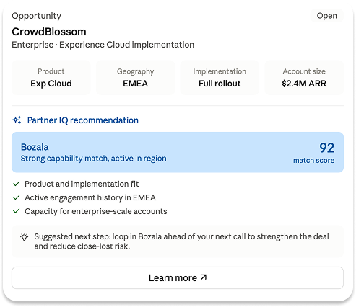Select the Geography EMEA tile

point(136,78)
